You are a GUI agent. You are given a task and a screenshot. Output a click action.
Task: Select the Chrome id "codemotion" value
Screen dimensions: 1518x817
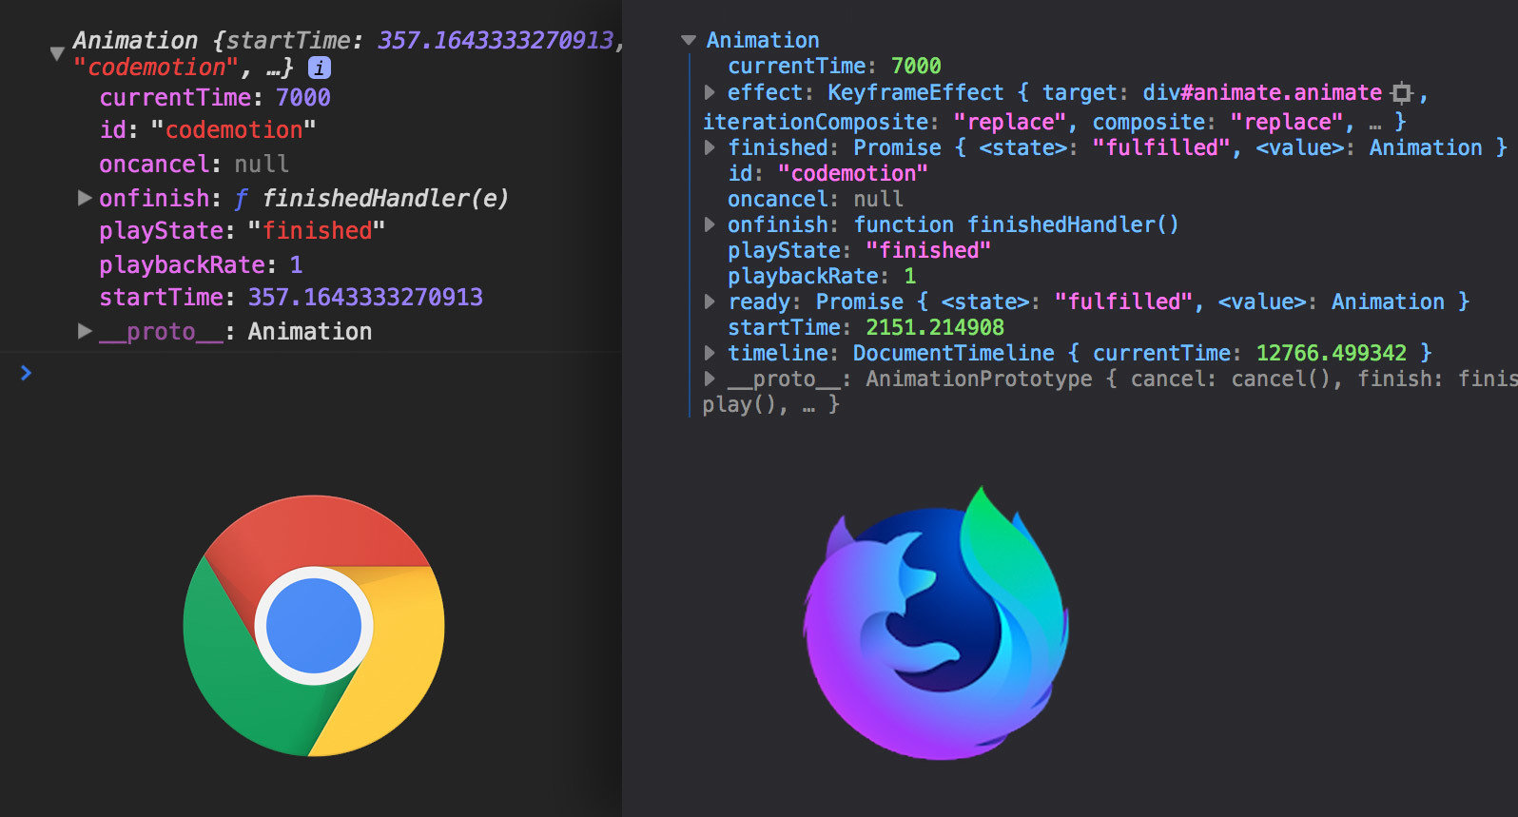pyautogui.click(x=233, y=130)
